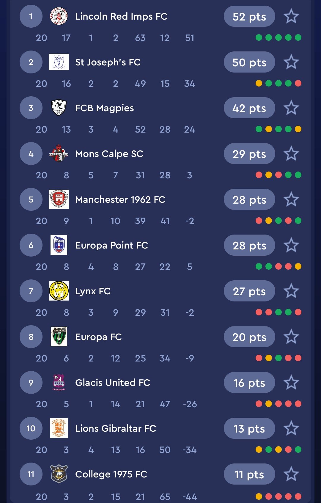Open the Mons Calpe SC crest
321x503 pixels.
pyautogui.click(x=59, y=153)
